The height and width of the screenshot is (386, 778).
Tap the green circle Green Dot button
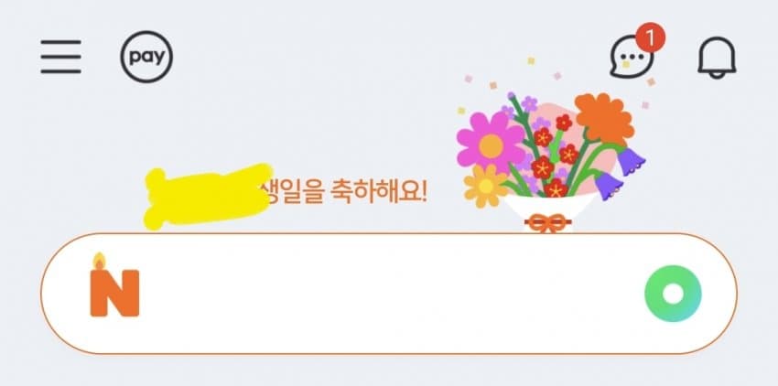coord(673,294)
